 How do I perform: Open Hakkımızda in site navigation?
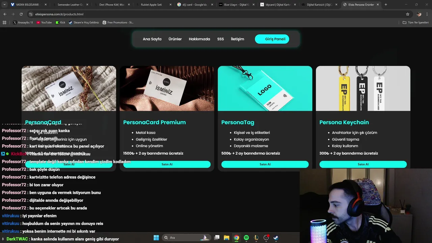click(x=199, y=39)
